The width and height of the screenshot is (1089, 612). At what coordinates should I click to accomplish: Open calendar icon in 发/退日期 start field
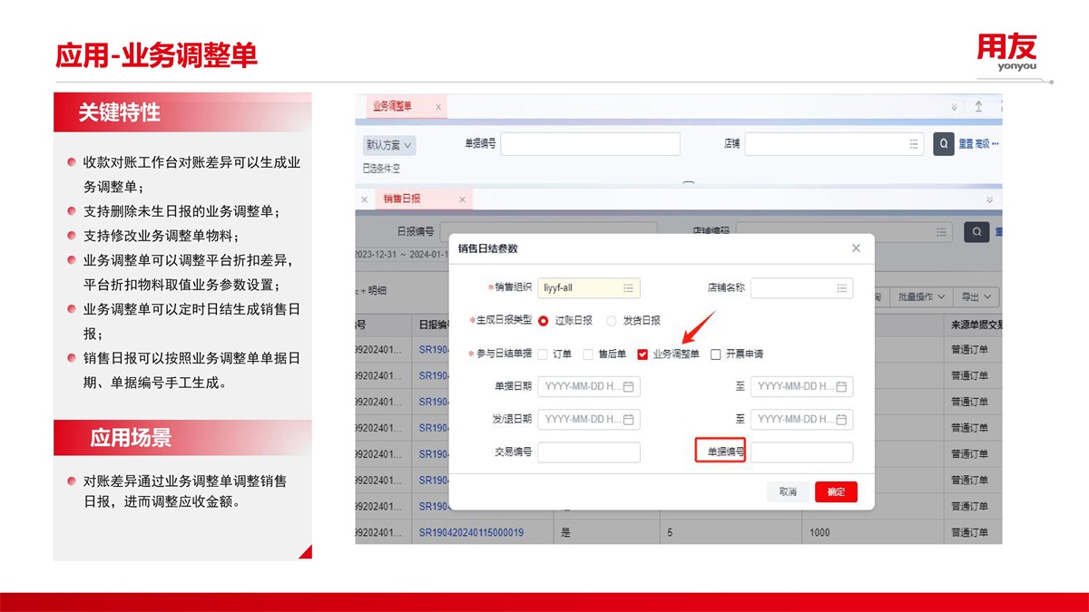(x=628, y=420)
